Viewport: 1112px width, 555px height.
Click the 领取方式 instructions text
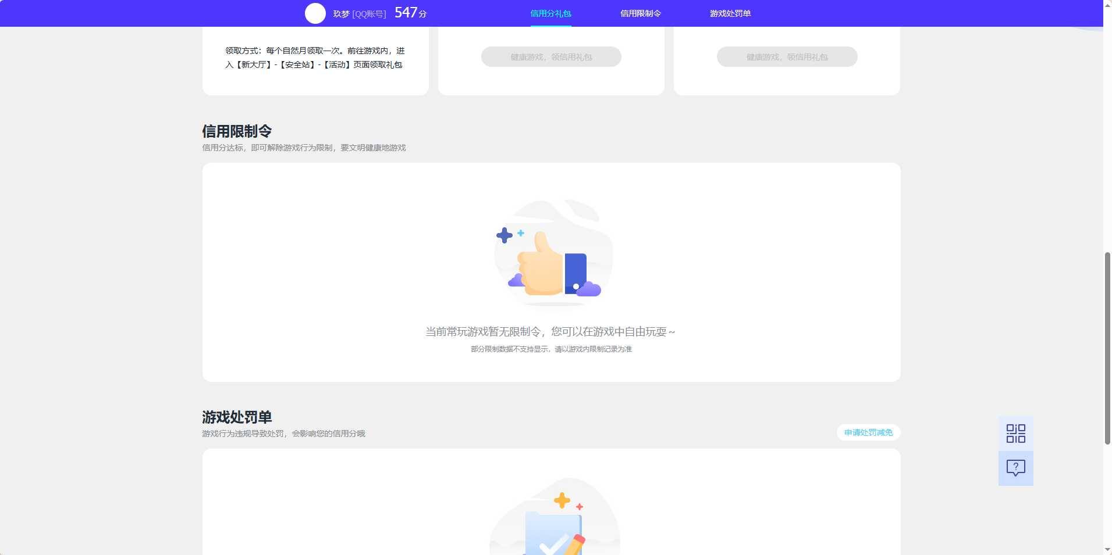[x=315, y=58]
